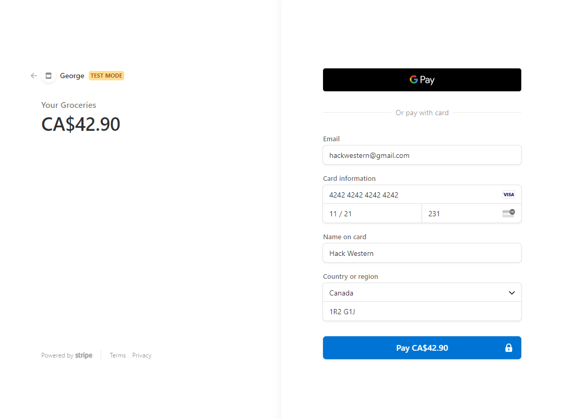Open the Terms link
The width and height of the screenshot is (586, 419).
[x=118, y=355]
